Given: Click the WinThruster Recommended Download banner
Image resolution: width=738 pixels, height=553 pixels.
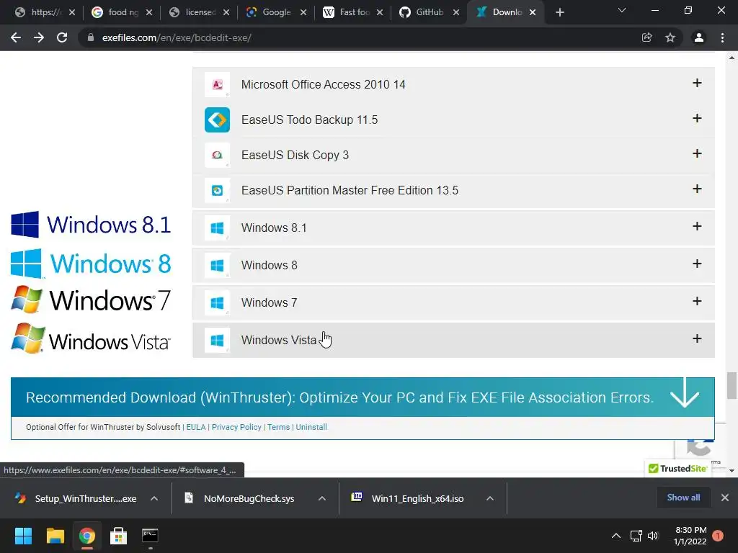Looking at the screenshot, I should click(363, 397).
